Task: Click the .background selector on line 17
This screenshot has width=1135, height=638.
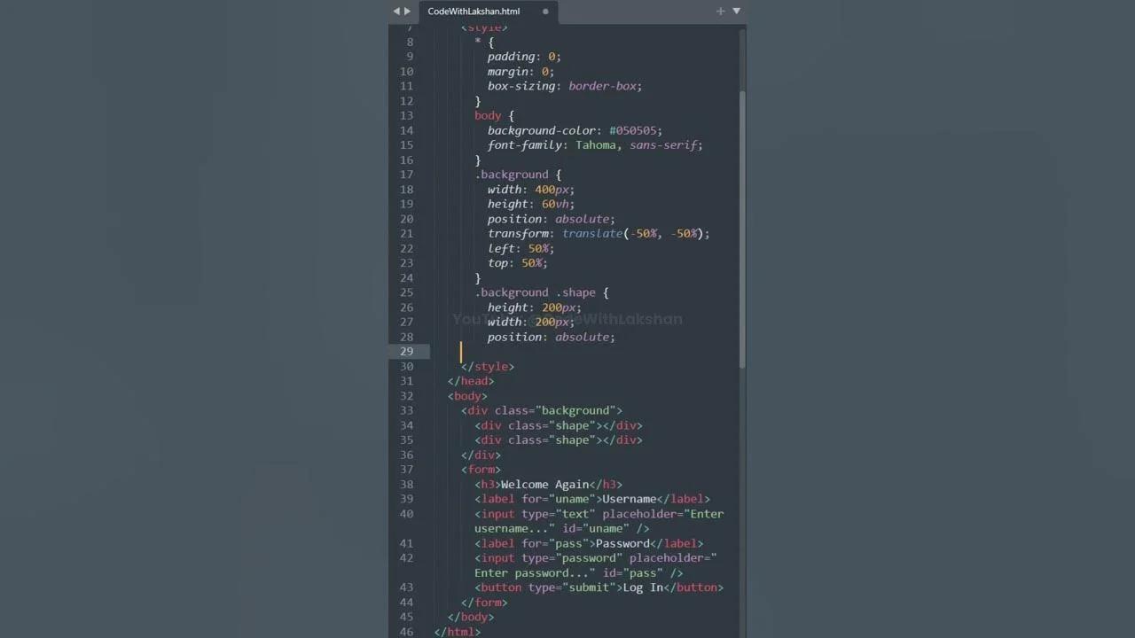Action: pyautogui.click(x=512, y=175)
